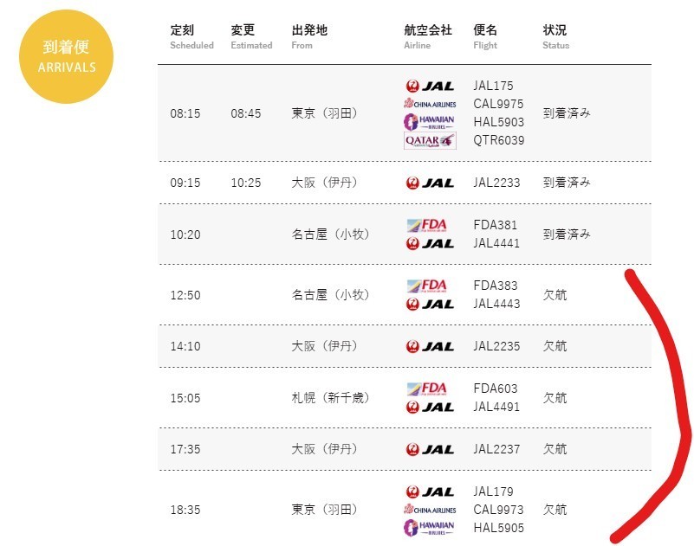Click the Status column header
This screenshot has width=694, height=546.
point(556,36)
